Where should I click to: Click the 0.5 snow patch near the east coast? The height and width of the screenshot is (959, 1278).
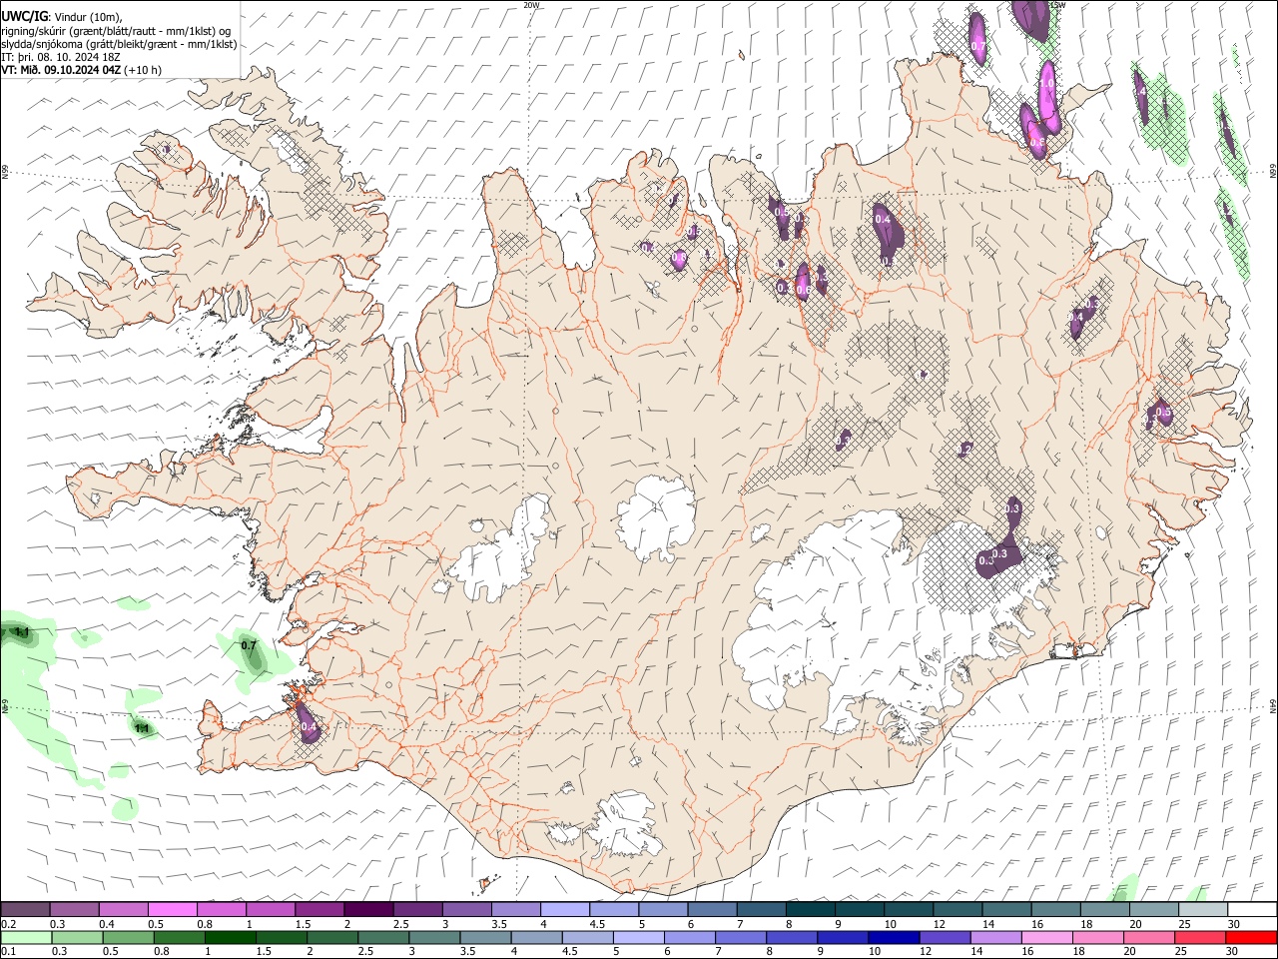coord(1162,412)
